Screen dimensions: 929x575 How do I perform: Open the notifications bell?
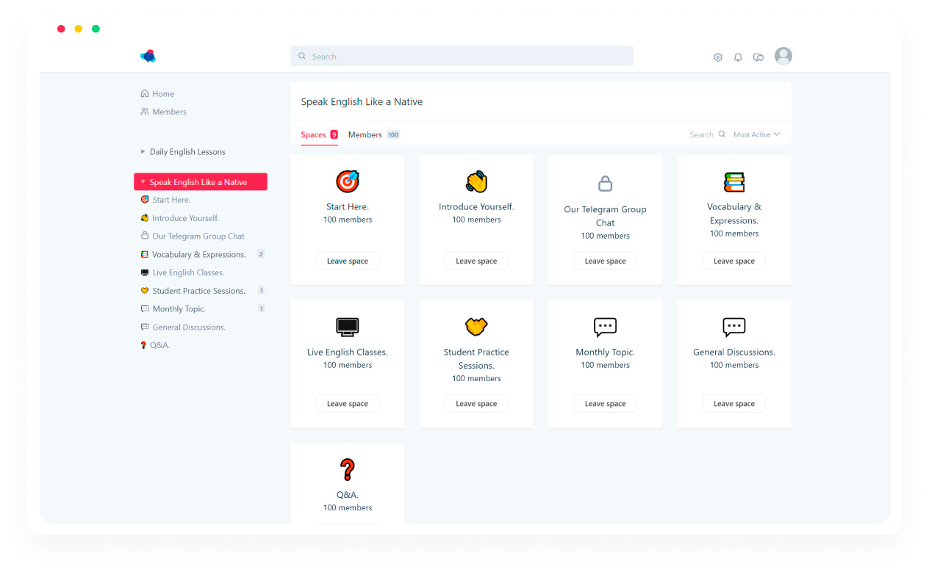[738, 57]
